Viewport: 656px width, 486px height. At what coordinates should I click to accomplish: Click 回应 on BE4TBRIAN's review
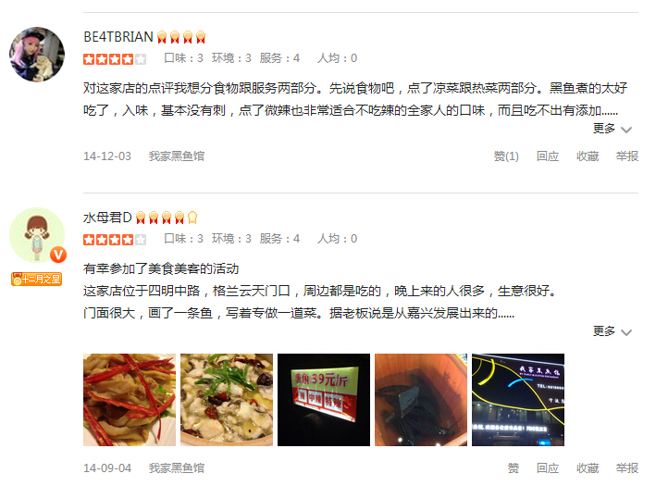coord(548,156)
